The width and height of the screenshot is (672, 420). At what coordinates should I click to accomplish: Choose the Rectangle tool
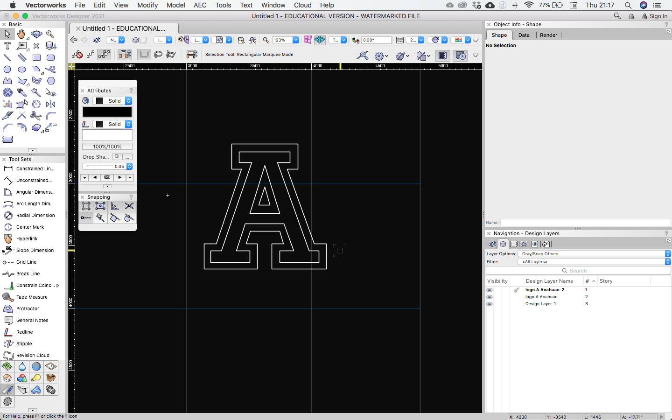[x=36, y=58]
